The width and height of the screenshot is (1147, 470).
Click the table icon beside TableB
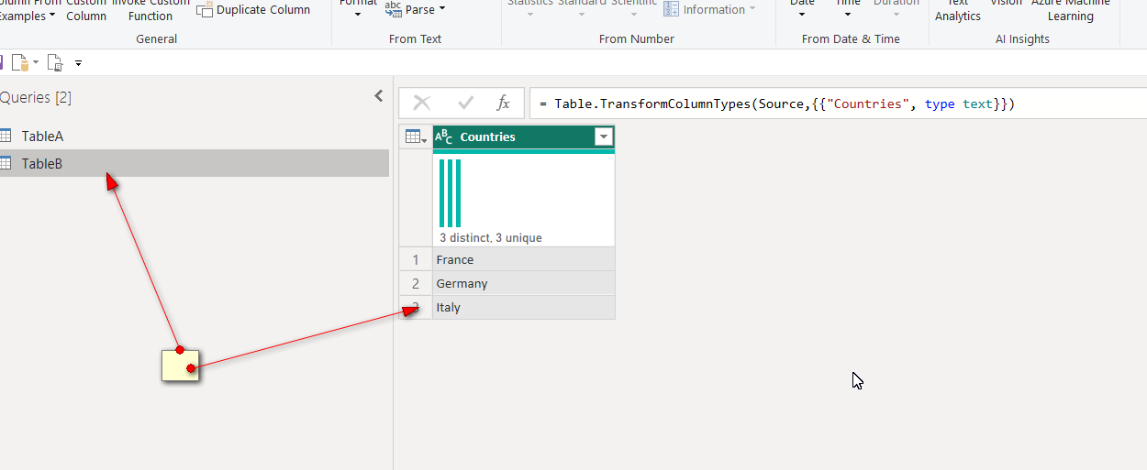coord(5,163)
